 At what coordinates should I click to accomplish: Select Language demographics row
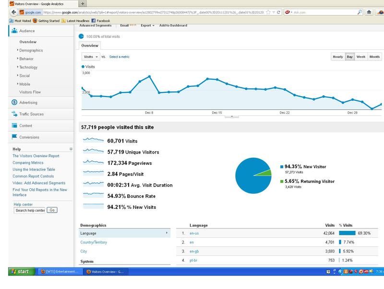[125, 233]
